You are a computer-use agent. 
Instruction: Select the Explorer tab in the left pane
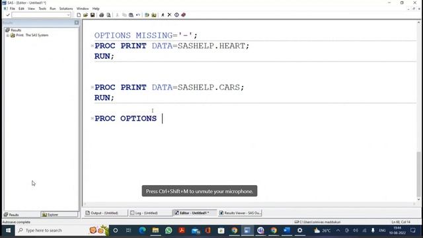point(59,214)
